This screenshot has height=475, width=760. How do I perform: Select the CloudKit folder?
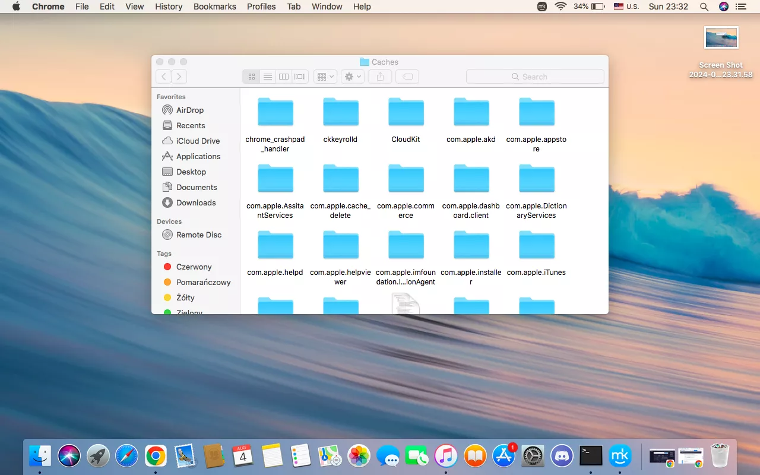pyautogui.click(x=406, y=113)
